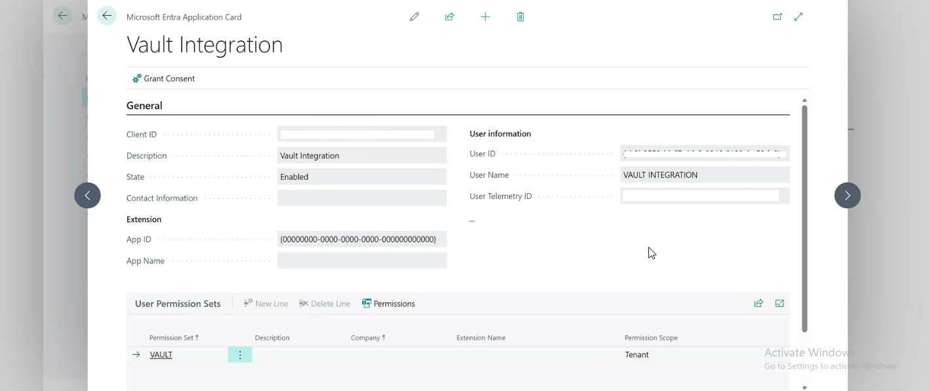
Task: Expand the card to full screen
Action: [x=799, y=17]
